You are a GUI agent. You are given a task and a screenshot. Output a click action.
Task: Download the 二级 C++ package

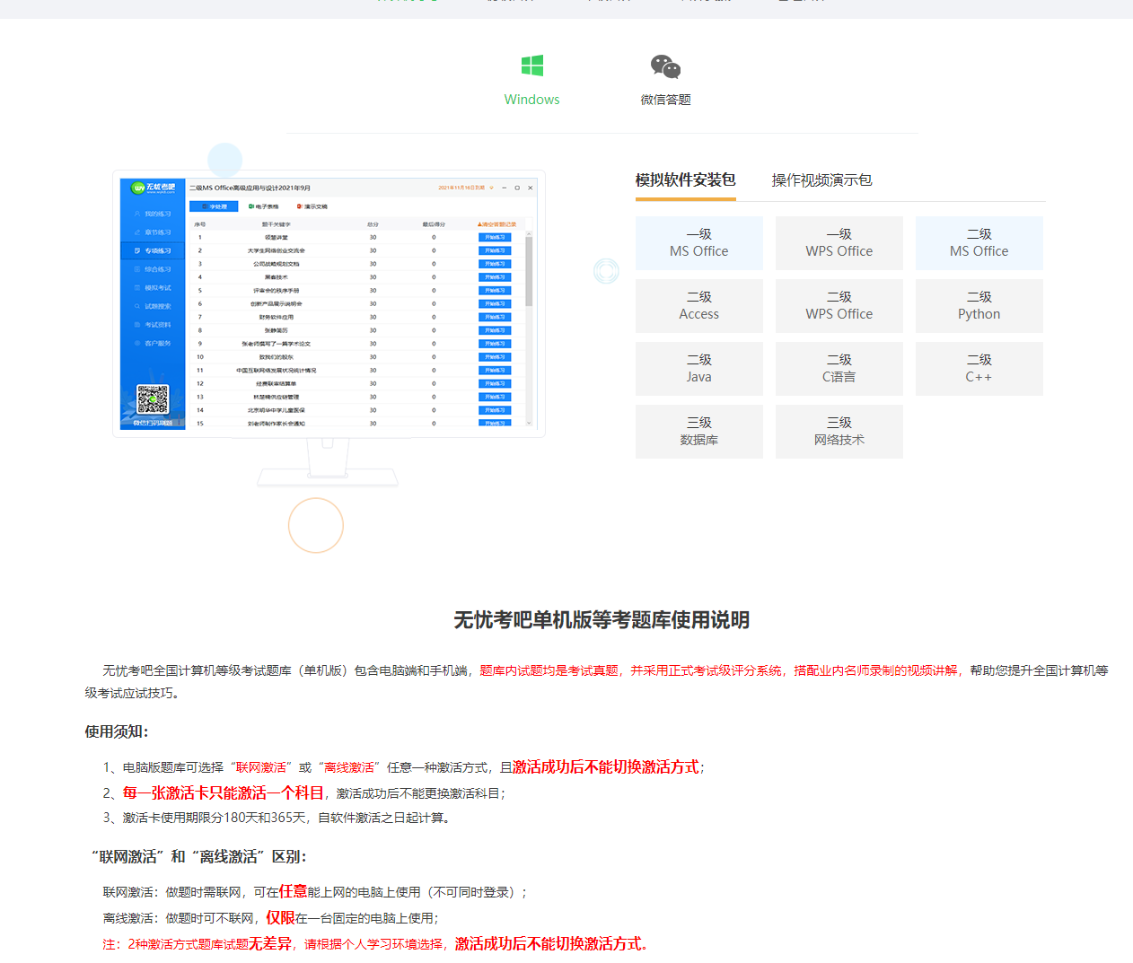click(979, 369)
